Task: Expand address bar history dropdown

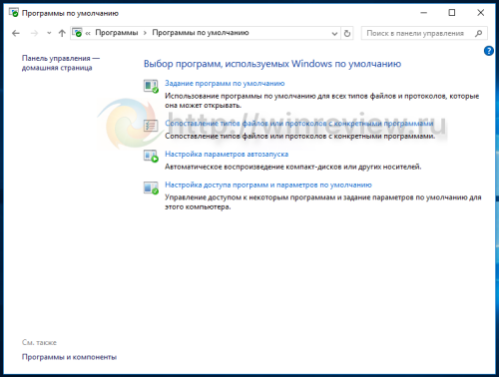Action: click(334, 33)
